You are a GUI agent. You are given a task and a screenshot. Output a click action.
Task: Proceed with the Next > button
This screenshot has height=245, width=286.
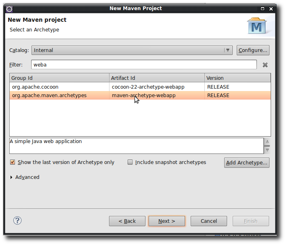click(x=167, y=221)
